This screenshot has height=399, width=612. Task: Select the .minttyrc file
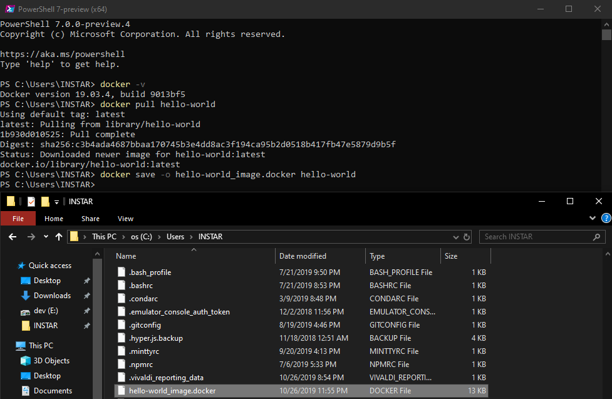[x=301, y=351]
